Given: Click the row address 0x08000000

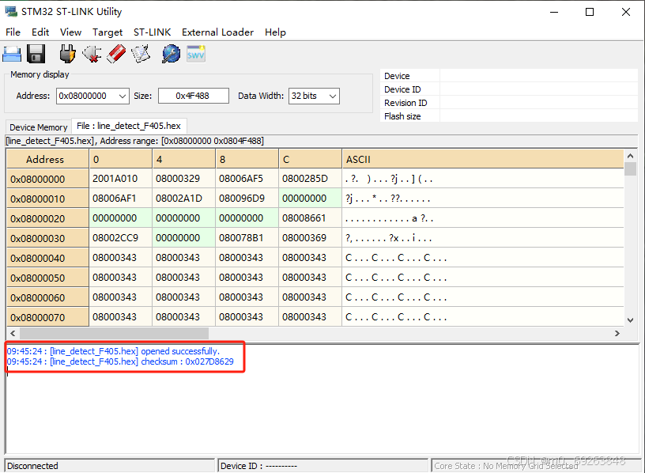Looking at the screenshot, I should (47, 179).
